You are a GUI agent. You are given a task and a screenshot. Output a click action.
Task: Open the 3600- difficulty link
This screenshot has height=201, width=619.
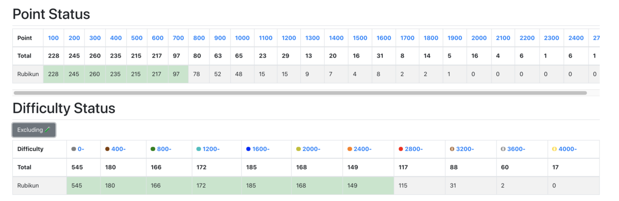(x=516, y=149)
